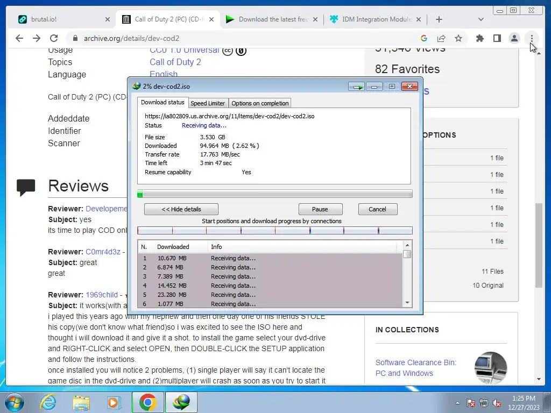Select the Download status tab
Viewport: 551px width, 413px height.
[x=163, y=102]
